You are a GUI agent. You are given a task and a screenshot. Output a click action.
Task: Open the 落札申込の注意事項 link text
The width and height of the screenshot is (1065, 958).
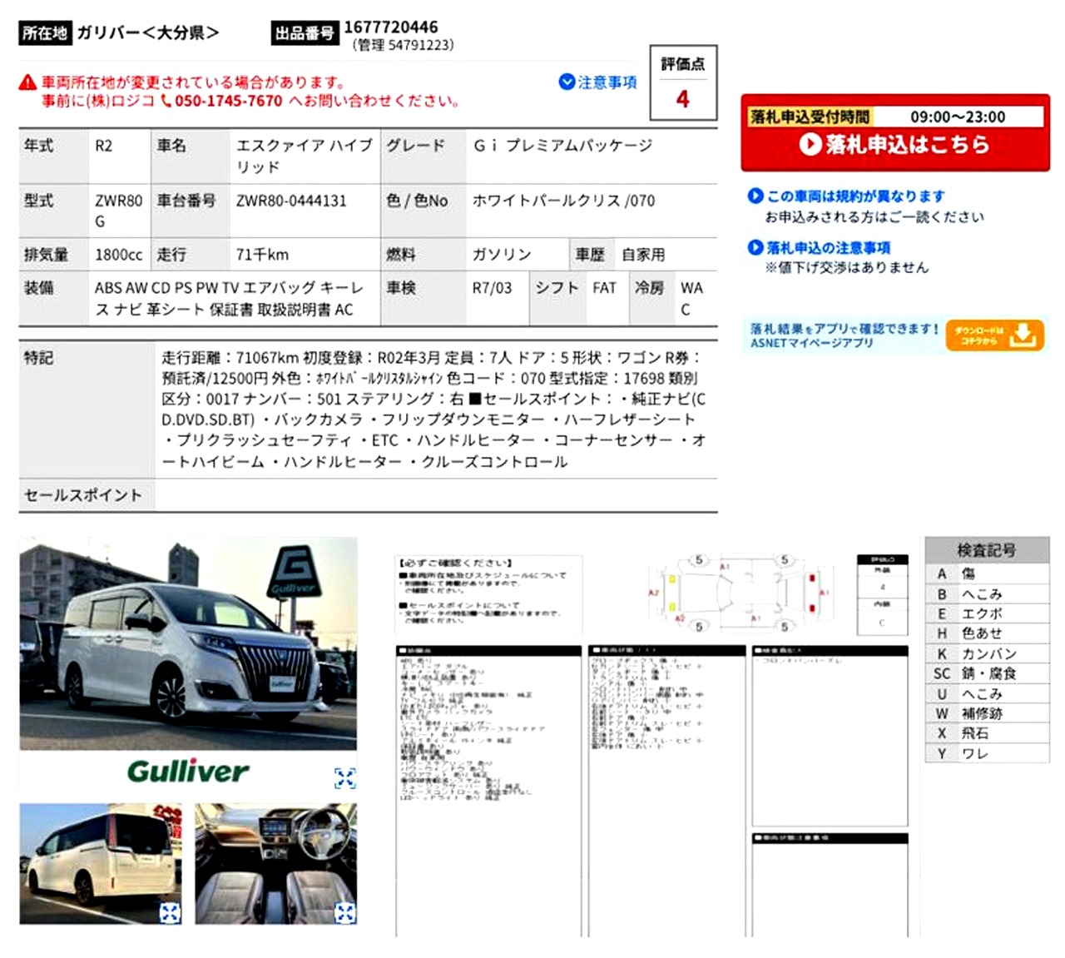point(828,248)
